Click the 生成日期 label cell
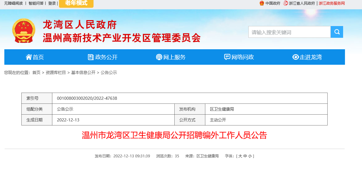This screenshot has width=362, height=171. 37,120
